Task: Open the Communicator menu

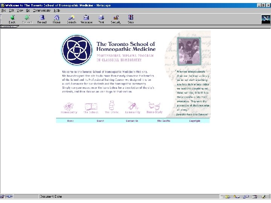Action: point(42,11)
